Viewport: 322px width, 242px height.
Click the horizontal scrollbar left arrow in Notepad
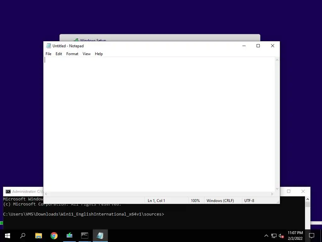pos(46,194)
